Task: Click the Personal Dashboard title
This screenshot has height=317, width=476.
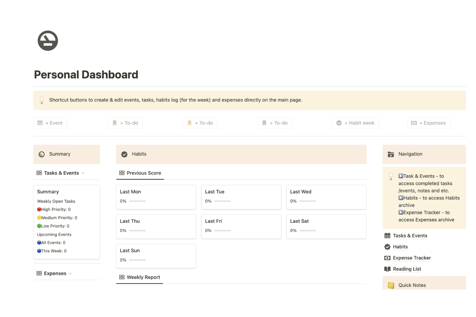Action: (x=86, y=75)
